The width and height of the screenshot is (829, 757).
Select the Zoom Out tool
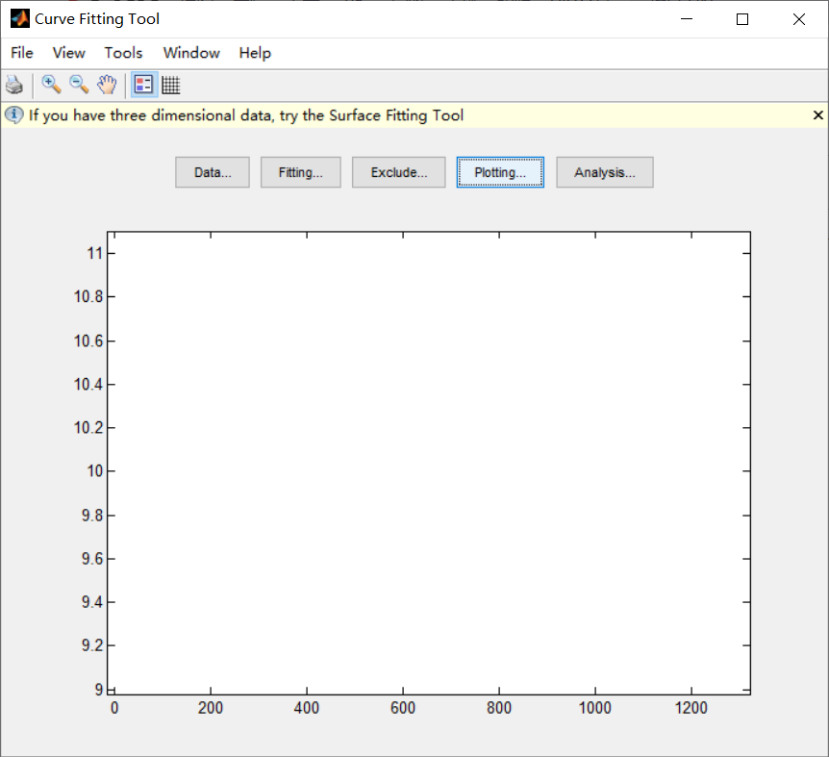point(79,85)
